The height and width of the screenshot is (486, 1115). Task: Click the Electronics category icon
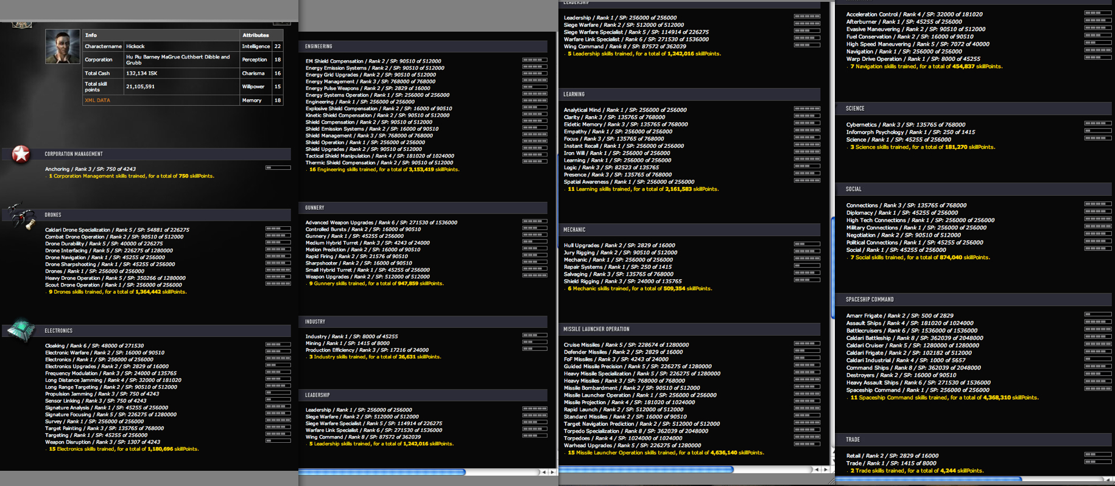click(x=21, y=330)
